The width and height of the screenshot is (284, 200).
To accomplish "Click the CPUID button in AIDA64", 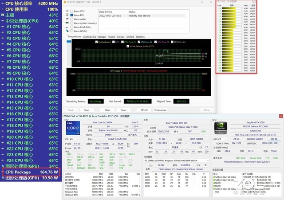I will click(144, 110).
